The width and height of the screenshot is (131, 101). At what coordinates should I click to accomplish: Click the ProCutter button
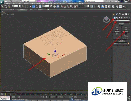tap(126, 38)
